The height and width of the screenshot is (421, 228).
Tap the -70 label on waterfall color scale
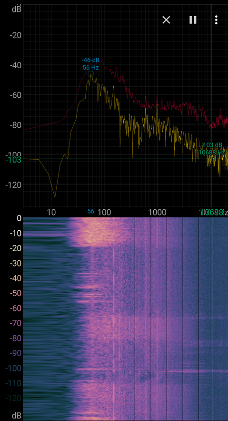[x=16, y=323]
